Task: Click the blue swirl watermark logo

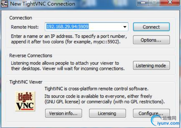Action: (156, 120)
